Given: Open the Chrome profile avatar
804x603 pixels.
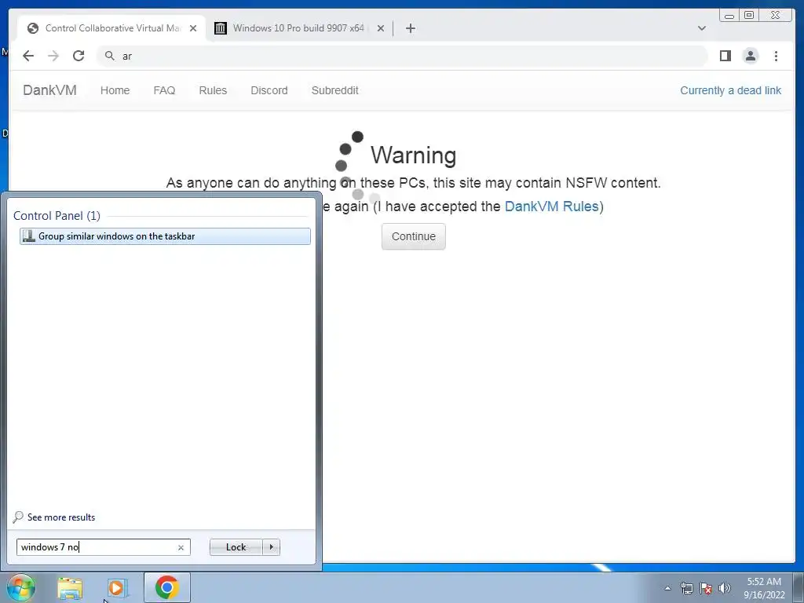Looking at the screenshot, I should tap(750, 56).
